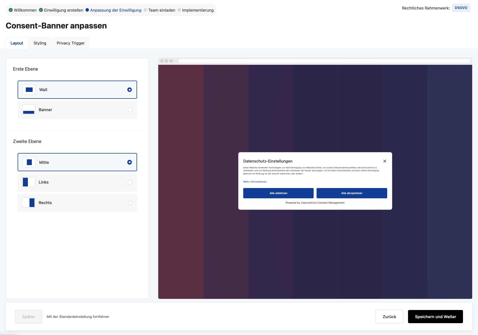Click the Links position thumbnail icon
The height and width of the screenshot is (335, 478).
tap(29, 182)
